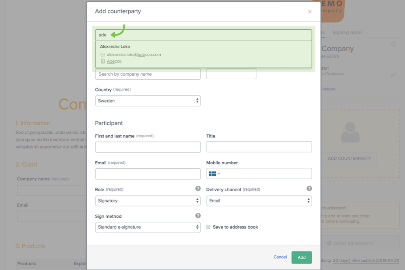The width and height of the screenshot is (405, 270).
Task: Click the First and last name field
Action: [x=148, y=147]
